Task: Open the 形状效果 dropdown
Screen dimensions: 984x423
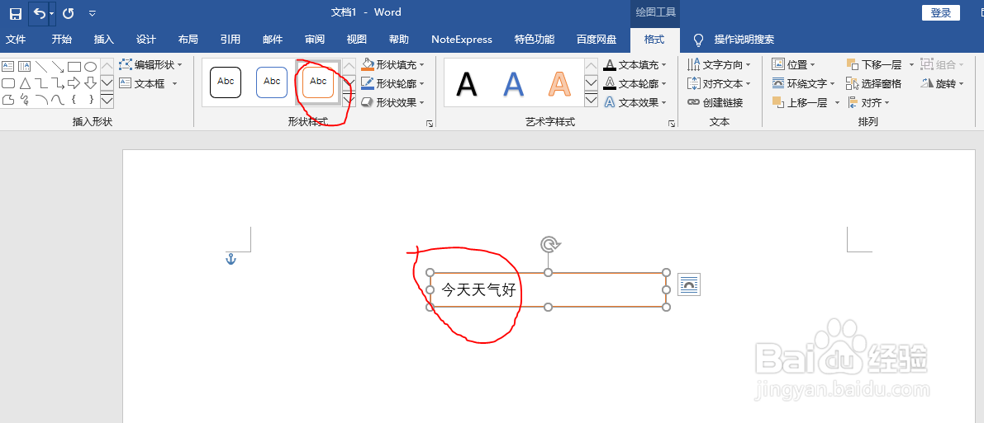Action: [393, 102]
